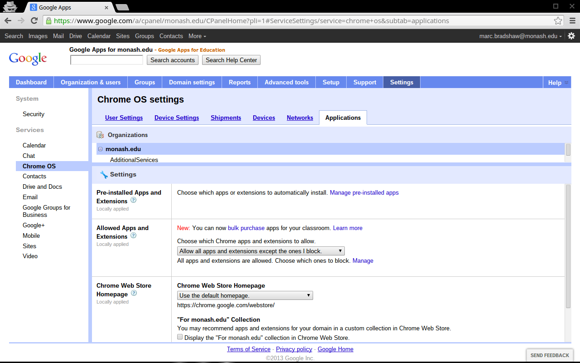580x363 pixels.
Task: Open the Manage pre-installed apps link
Action: (x=364, y=192)
